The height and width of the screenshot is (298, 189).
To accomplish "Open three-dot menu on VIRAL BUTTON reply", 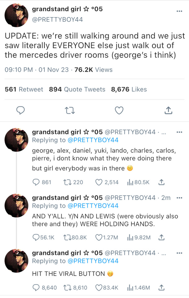I will [179, 253].
